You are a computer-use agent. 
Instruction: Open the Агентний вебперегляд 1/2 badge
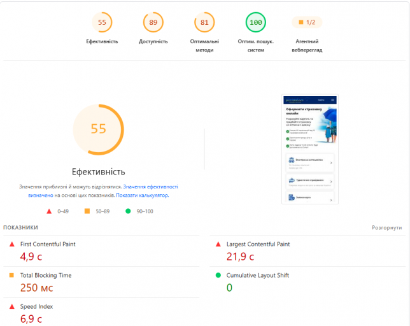coord(307,22)
